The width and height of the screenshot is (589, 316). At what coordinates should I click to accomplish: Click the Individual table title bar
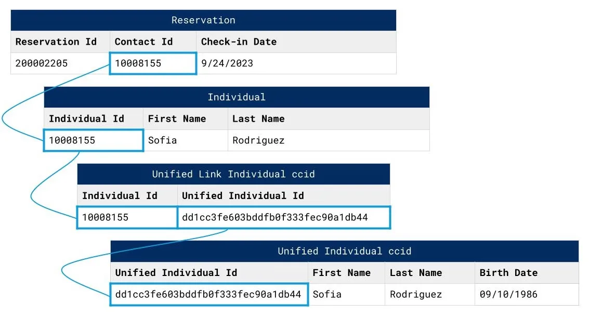pyautogui.click(x=237, y=97)
